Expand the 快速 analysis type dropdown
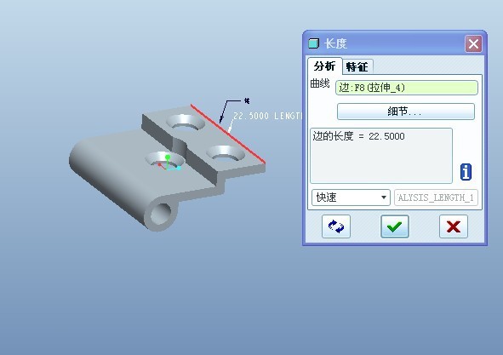The image size is (503, 355). coord(351,197)
